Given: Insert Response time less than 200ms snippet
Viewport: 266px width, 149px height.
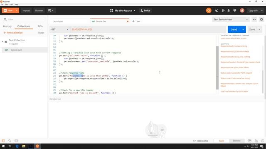Looking at the screenshot, I should [234, 67].
